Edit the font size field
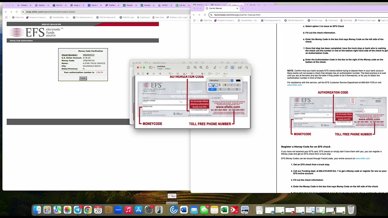This screenshot has width=388, height=218. 213,85
